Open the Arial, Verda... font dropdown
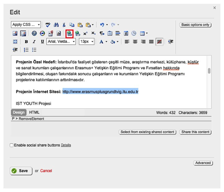The image size is (224, 192). coord(61,41)
